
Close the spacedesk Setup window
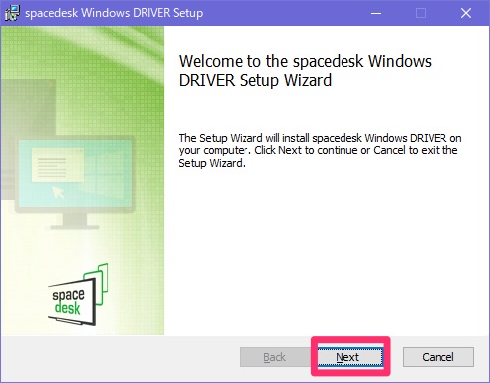click(x=466, y=13)
